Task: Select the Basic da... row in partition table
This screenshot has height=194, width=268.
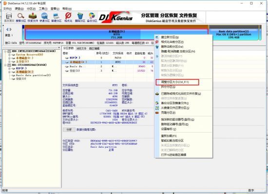Action: pos(108,66)
